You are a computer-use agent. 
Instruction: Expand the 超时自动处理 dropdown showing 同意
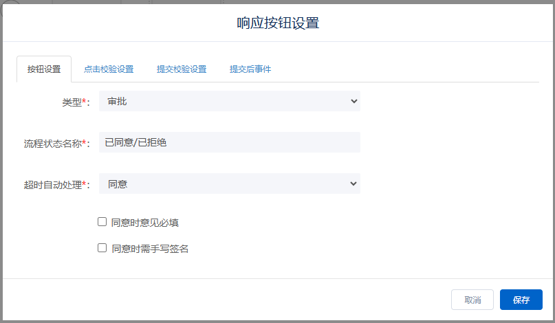[x=220, y=184]
